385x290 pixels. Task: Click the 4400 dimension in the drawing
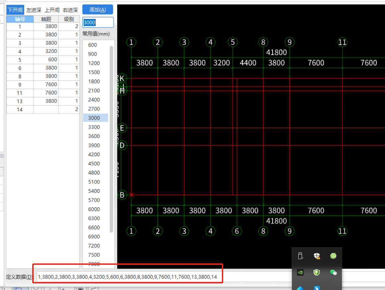click(x=248, y=63)
